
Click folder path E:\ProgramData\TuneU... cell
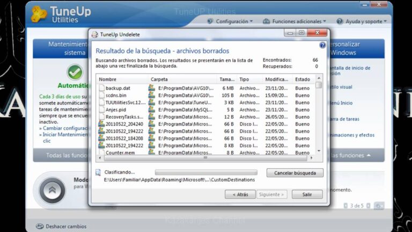185,103
